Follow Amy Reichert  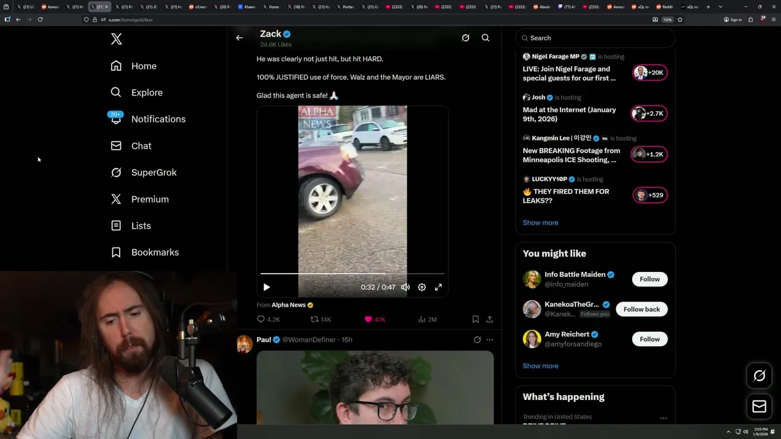click(x=650, y=339)
